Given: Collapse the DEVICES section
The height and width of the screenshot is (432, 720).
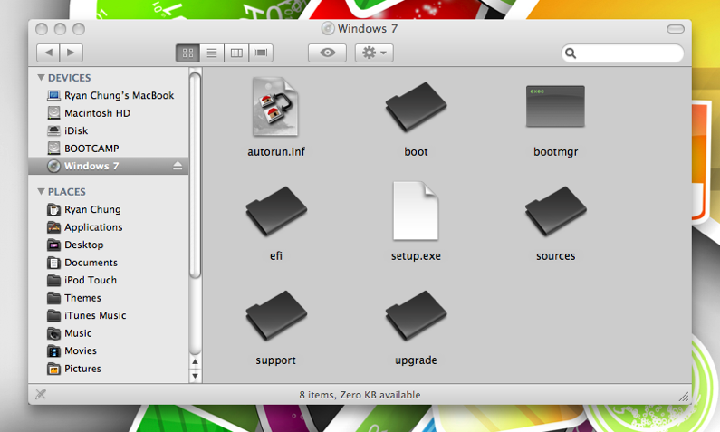Looking at the screenshot, I should coord(42,78).
